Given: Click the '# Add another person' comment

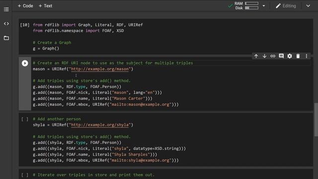Looking at the screenshot, I should click(x=57, y=119).
